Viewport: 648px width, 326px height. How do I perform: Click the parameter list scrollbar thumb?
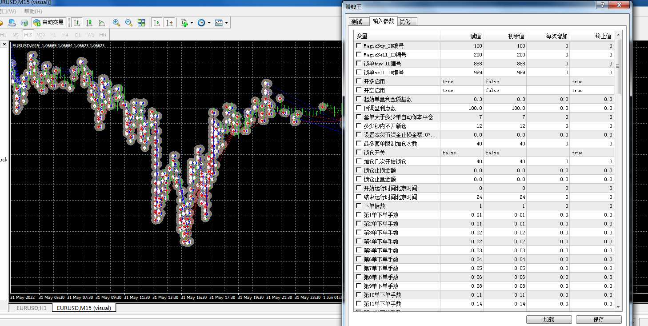coord(618,66)
